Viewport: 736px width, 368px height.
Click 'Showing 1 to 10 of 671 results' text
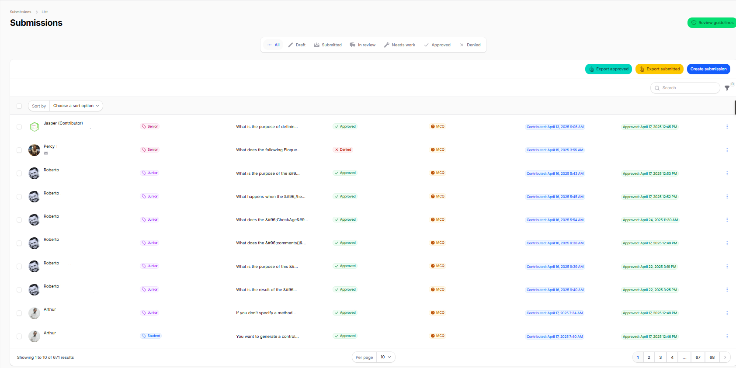[45, 358]
